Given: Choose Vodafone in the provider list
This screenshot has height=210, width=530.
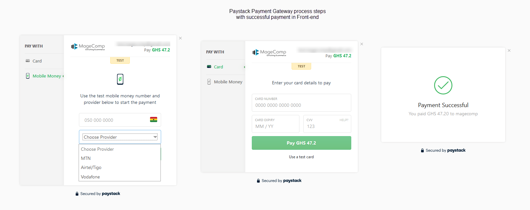Looking at the screenshot, I should coord(90,177).
